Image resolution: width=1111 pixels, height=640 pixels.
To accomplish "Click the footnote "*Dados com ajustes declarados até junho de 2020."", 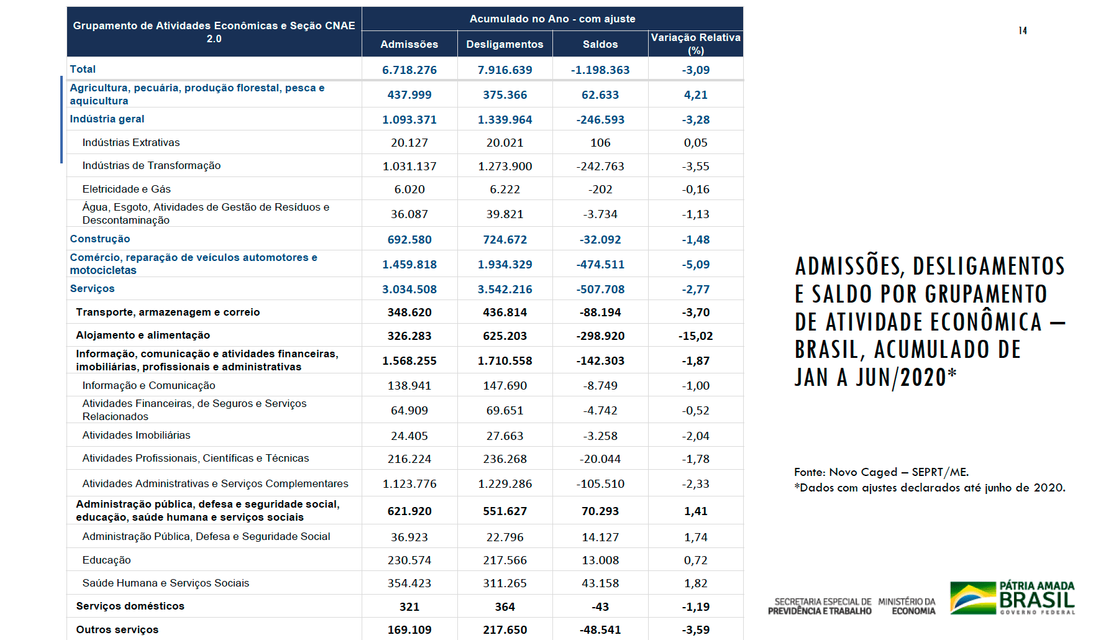I will 930,488.
